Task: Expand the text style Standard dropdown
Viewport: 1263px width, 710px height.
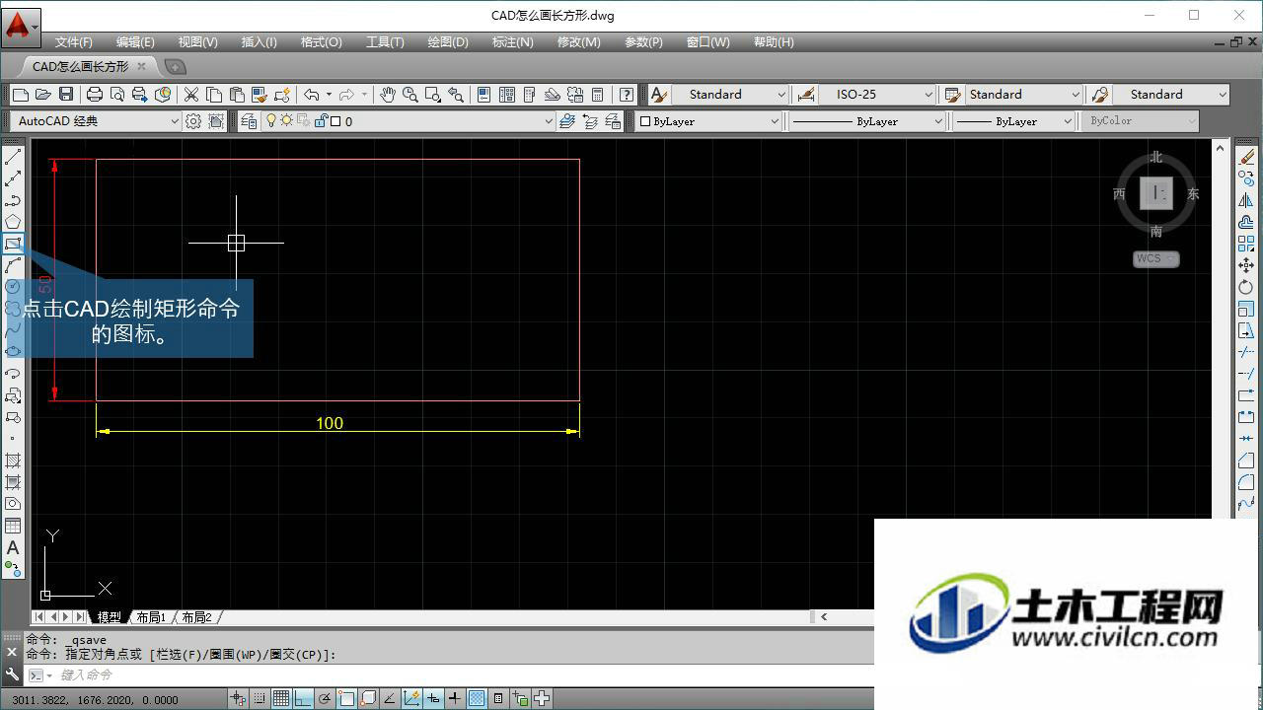Action: tap(781, 95)
